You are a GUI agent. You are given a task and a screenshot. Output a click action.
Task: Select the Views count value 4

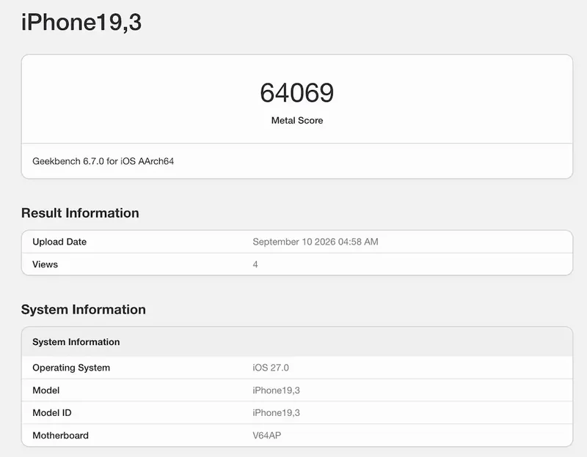(x=255, y=264)
